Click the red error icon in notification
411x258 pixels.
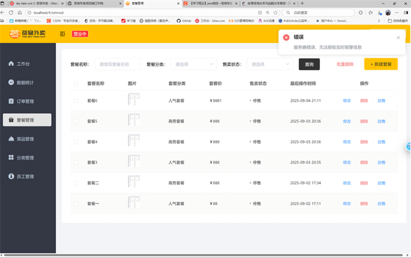point(286,38)
